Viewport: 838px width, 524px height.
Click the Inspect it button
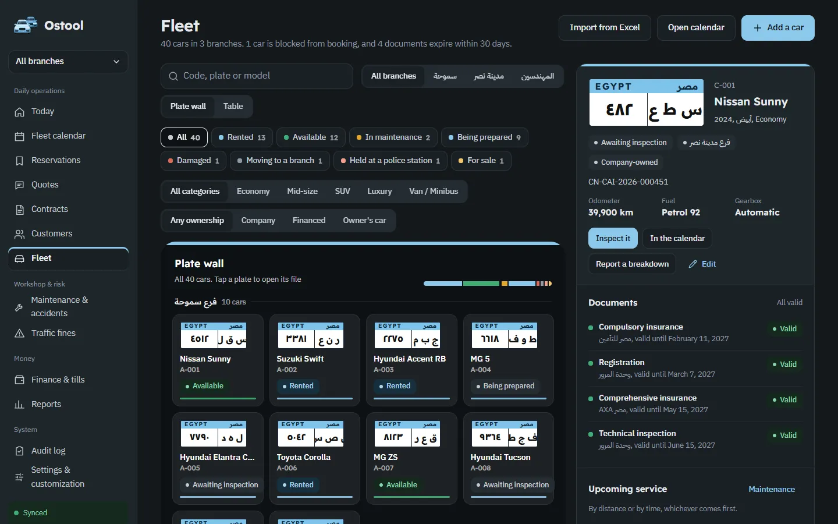(613, 239)
